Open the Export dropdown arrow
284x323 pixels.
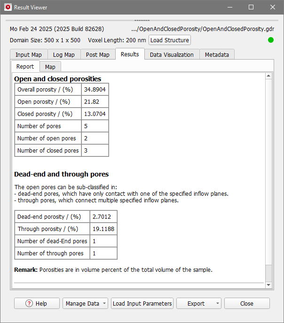[x=218, y=303]
